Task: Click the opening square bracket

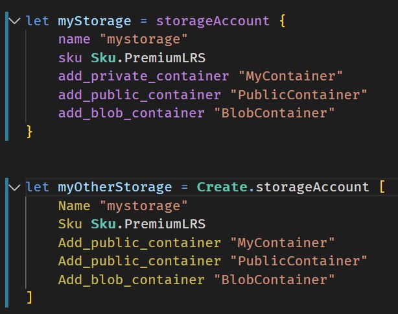Action: click(382, 187)
